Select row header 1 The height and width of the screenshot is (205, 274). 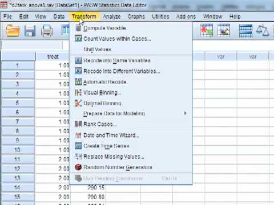click(x=18, y=65)
